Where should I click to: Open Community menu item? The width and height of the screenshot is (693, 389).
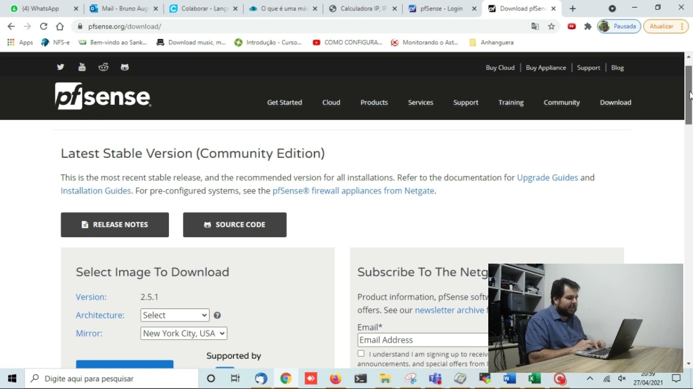(x=561, y=102)
